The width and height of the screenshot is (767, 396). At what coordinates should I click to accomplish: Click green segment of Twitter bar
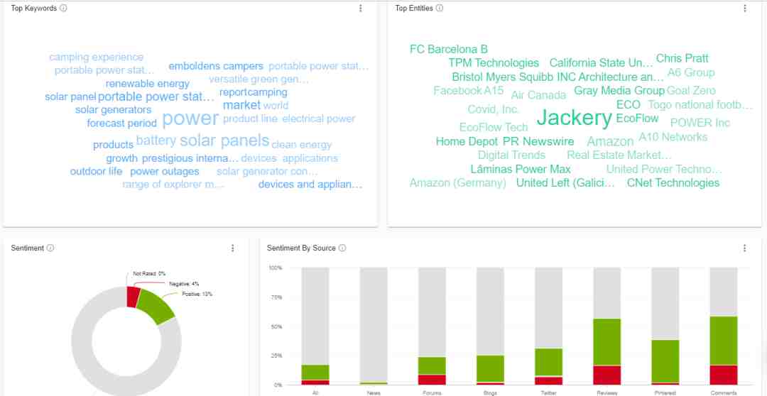coord(548,362)
